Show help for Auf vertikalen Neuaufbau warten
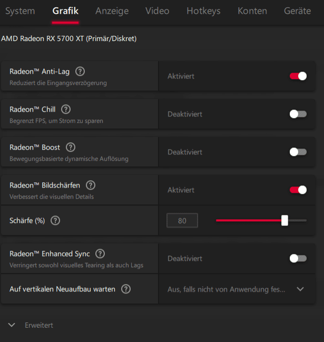Viewport: 324px width, 342px height. [126, 289]
